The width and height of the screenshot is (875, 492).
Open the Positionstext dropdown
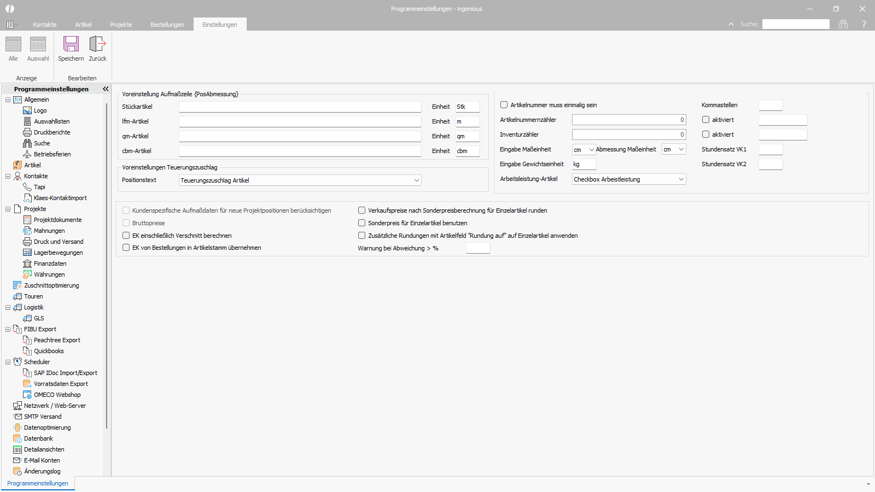click(x=416, y=180)
